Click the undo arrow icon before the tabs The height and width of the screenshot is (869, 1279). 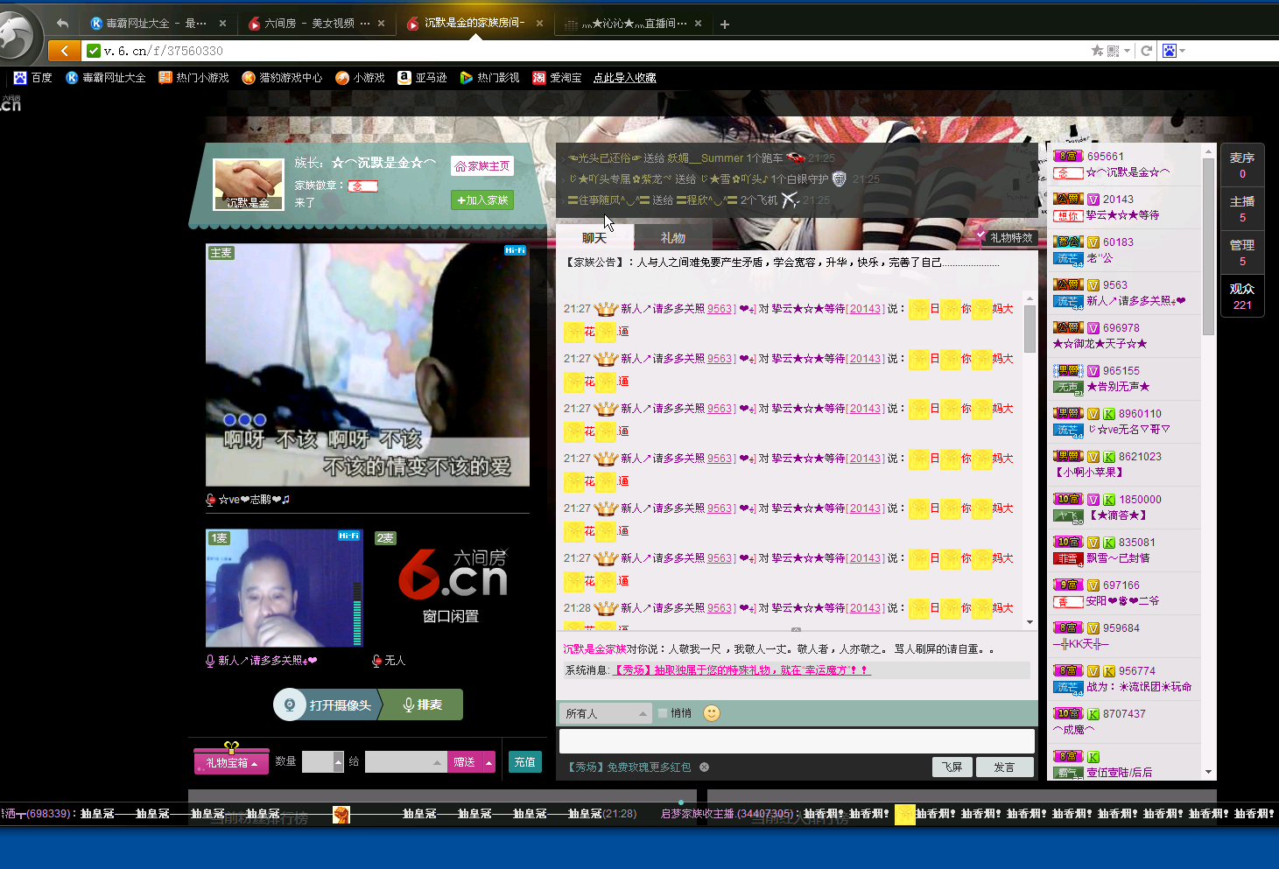coord(62,24)
